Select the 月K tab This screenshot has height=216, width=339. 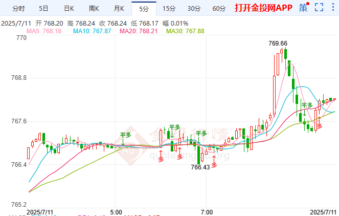[119, 9]
